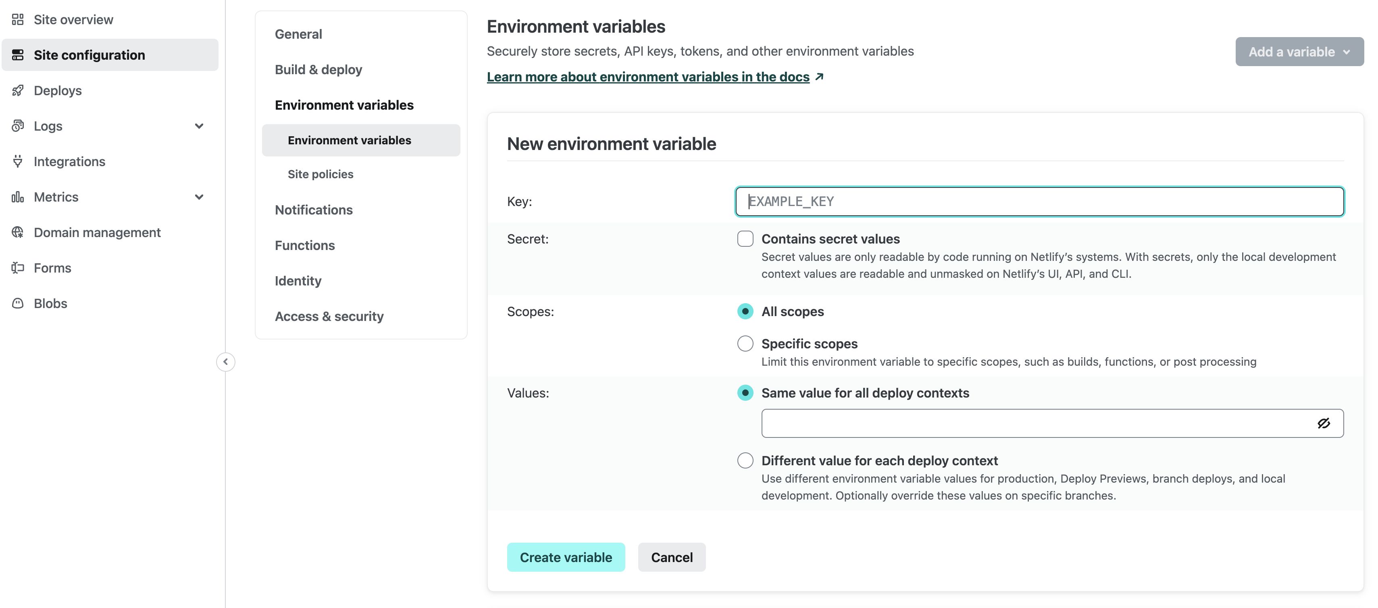Viewport: 1378px width, 608px height.
Task: Click the Domain management globe icon
Action: click(x=18, y=232)
